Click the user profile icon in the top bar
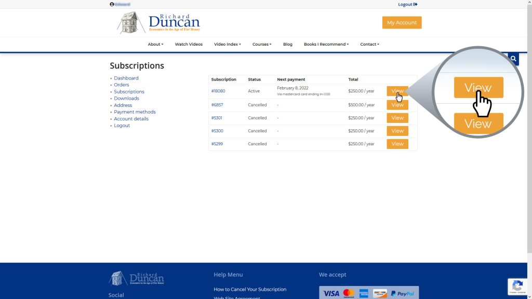 click(x=112, y=4)
